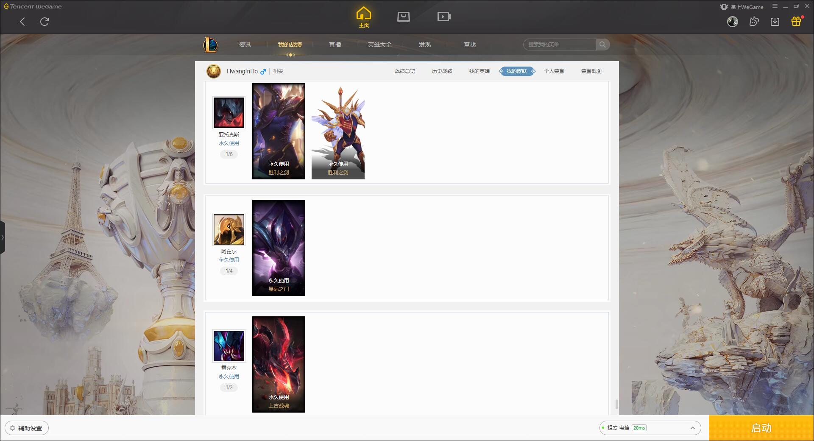Refresh the page with reload icon
Screen dimensions: 814x441
coord(45,22)
